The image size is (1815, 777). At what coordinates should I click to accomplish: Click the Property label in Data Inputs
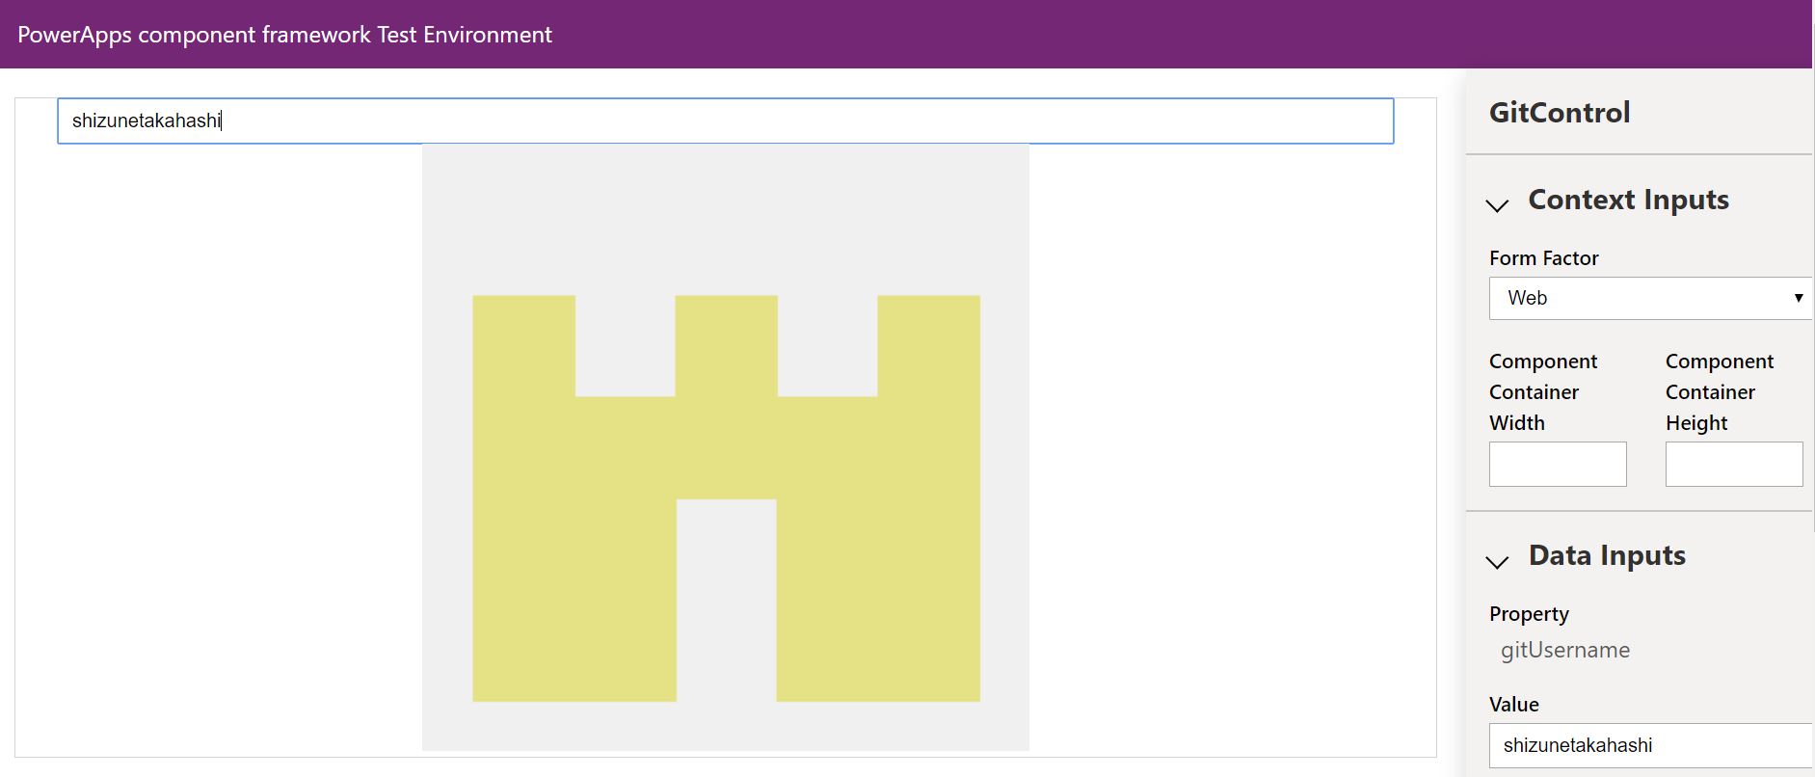(1529, 614)
